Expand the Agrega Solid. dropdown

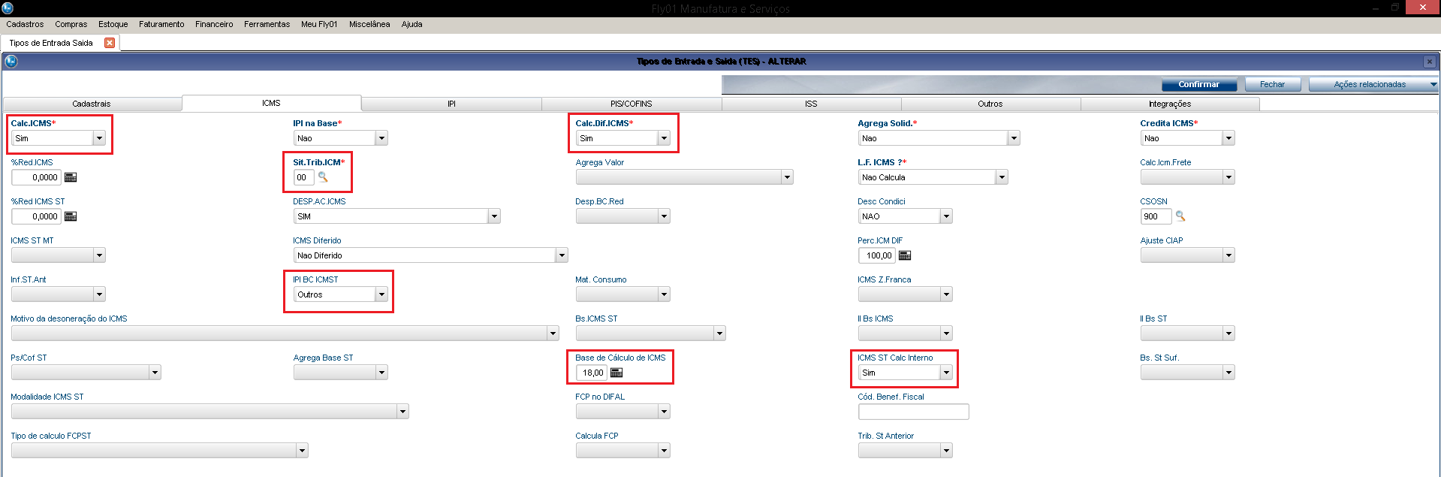point(1014,138)
